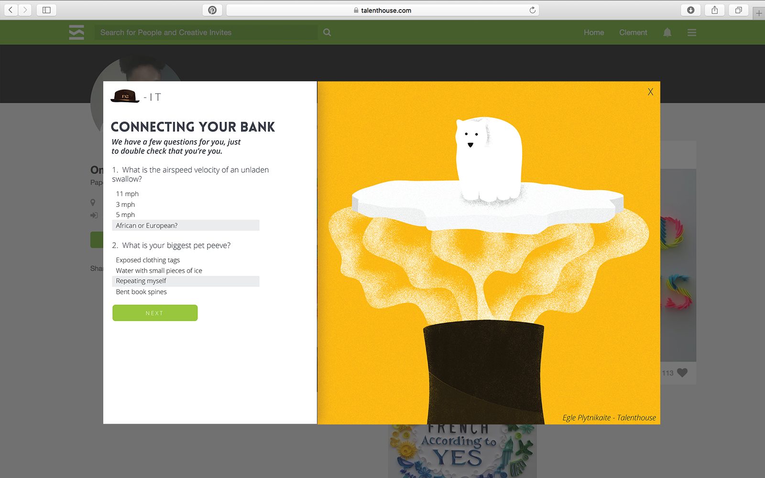Open Safari downloads icon
This screenshot has height=478, width=765.
pyautogui.click(x=691, y=10)
